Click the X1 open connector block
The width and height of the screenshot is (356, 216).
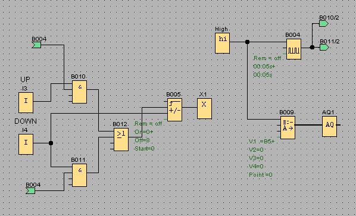[x=204, y=108]
